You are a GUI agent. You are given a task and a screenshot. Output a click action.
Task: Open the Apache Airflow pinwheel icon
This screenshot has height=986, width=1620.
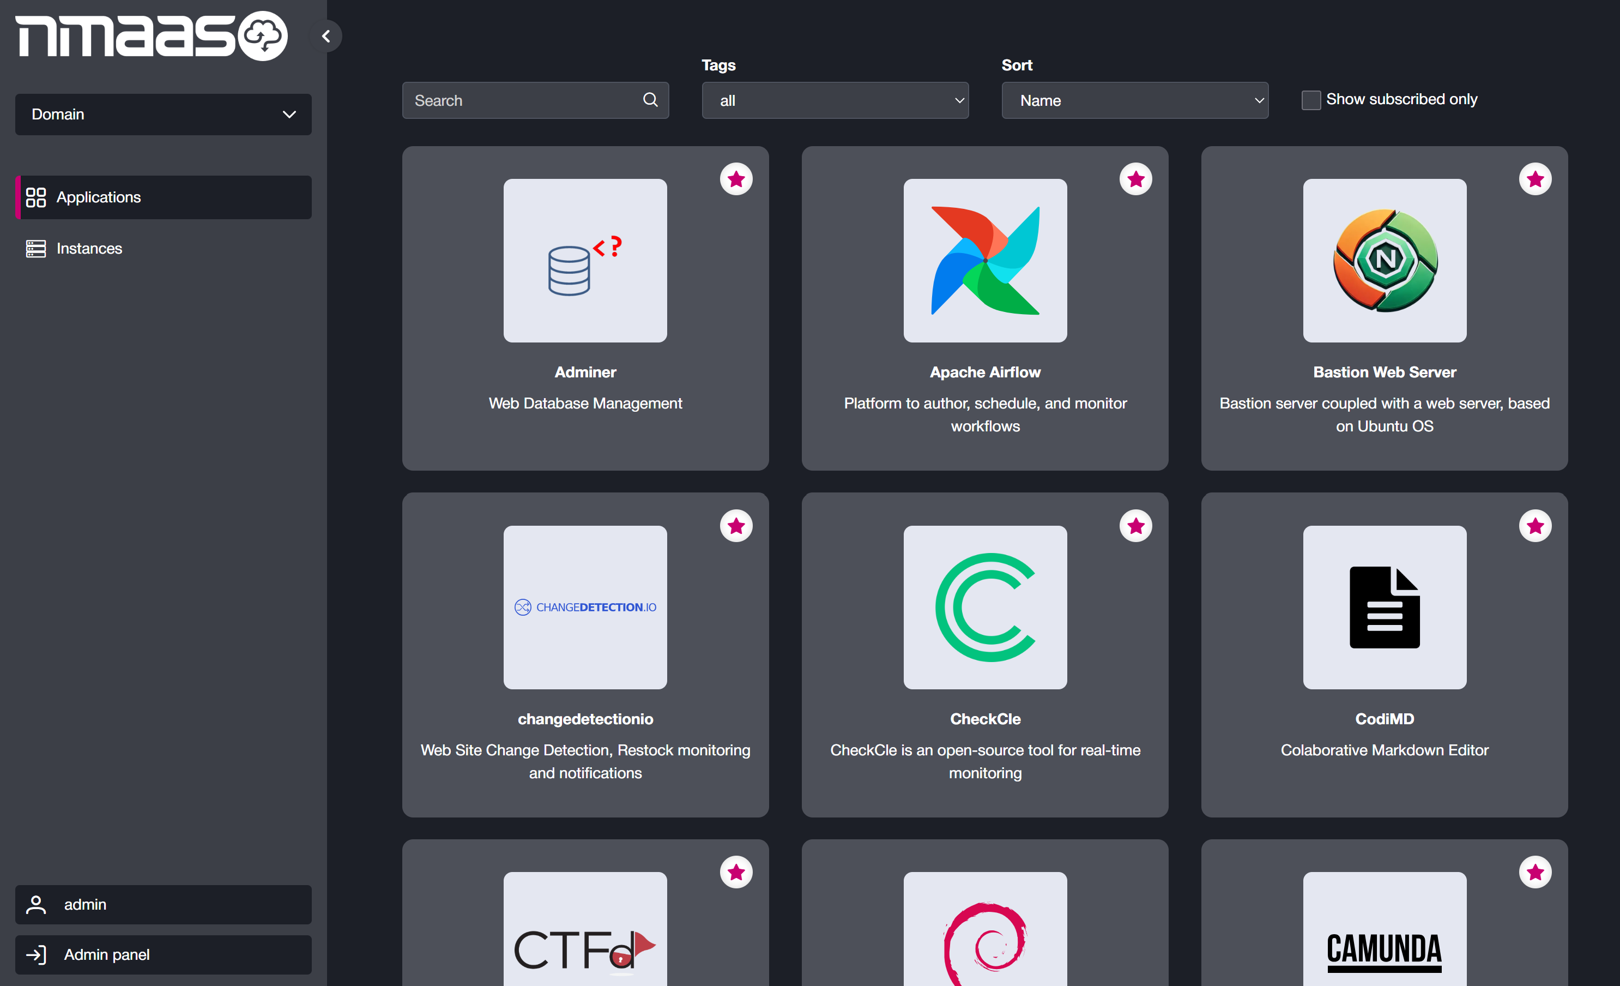(x=984, y=261)
